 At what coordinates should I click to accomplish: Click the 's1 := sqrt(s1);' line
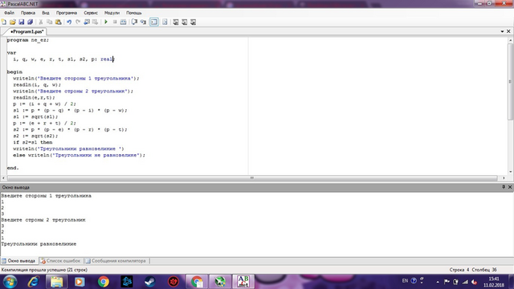(35, 116)
